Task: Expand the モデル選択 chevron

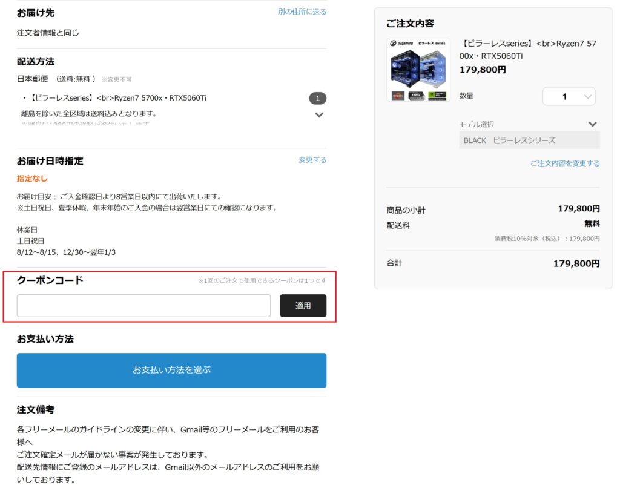Action: pyautogui.click(x=592, y=124)
